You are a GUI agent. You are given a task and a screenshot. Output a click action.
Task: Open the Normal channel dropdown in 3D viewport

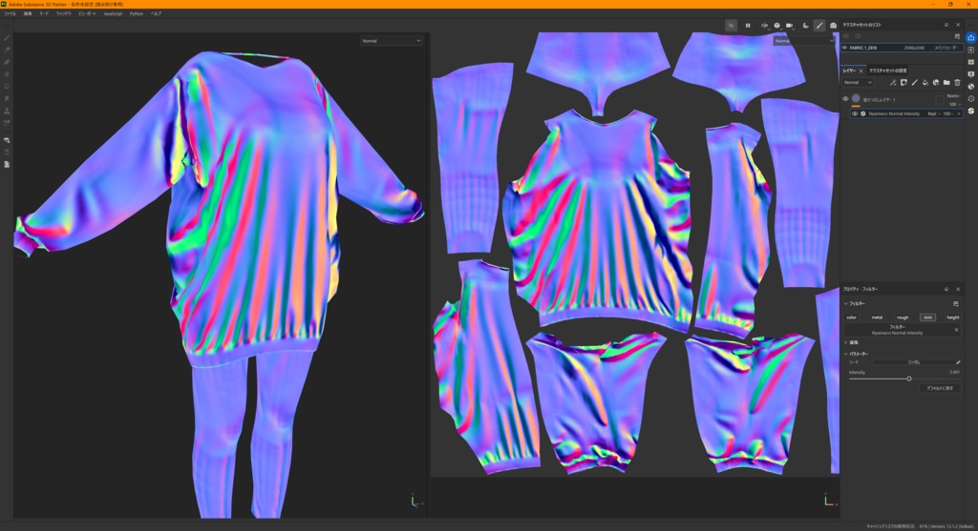click(x=391, y=41)
